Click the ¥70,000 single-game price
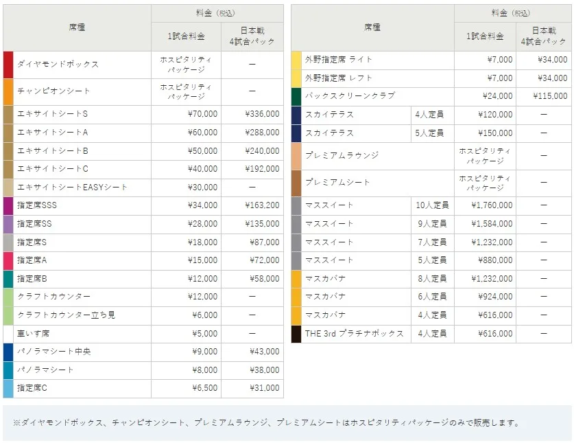574x443 pixels. 202,114
